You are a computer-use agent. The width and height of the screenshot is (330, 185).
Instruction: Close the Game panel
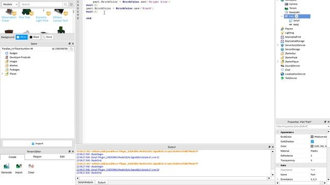(73, 44)
